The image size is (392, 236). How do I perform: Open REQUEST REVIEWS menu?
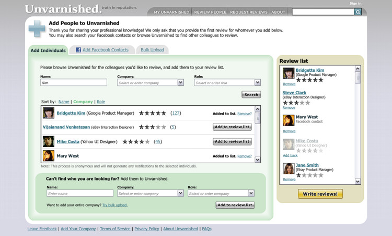coord(249,12)
